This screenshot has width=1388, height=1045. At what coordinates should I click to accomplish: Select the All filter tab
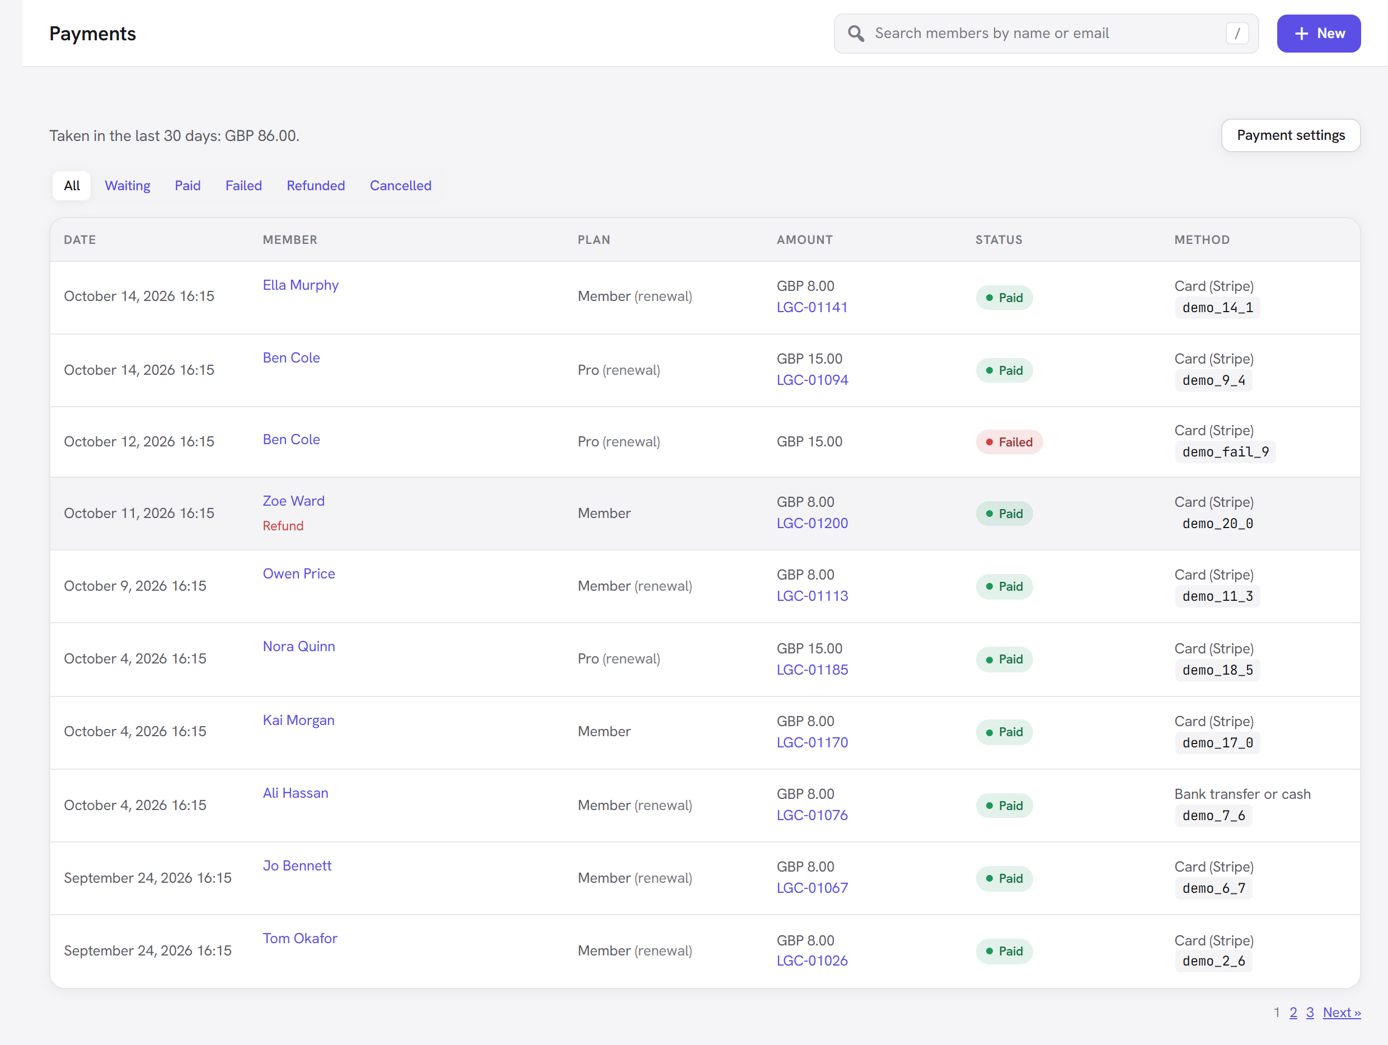[72, 186]
